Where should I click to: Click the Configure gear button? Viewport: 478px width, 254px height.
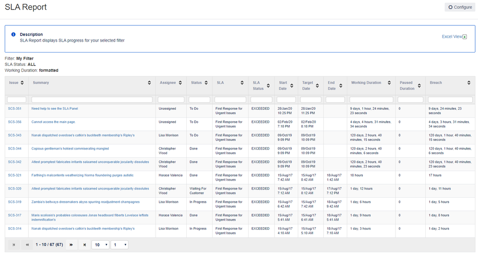pos(460,7)
